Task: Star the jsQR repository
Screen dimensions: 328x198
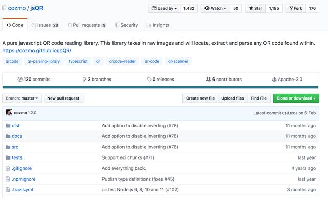Action: tap(255, 8)
